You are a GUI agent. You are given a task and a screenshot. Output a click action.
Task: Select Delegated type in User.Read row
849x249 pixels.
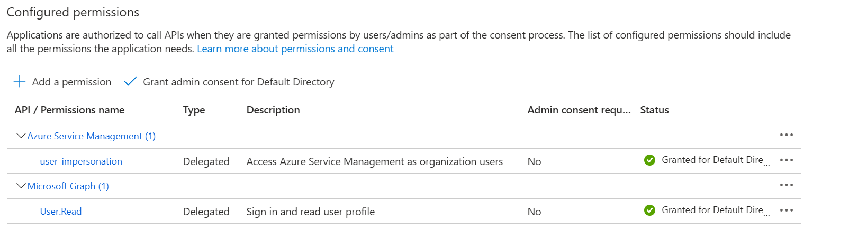click(206, 212)
